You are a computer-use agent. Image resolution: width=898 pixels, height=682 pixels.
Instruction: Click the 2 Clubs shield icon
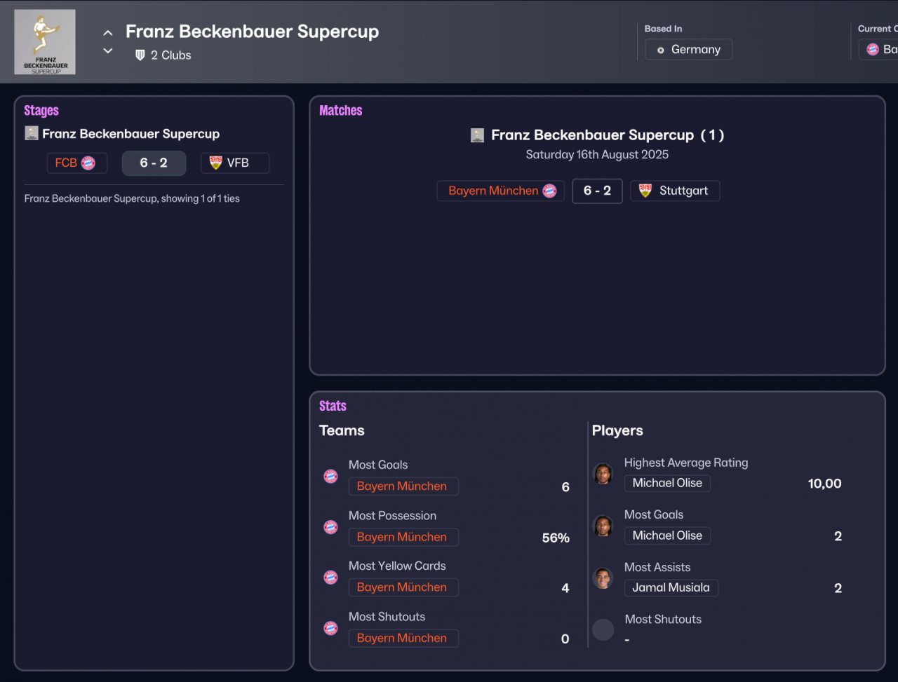140,55
